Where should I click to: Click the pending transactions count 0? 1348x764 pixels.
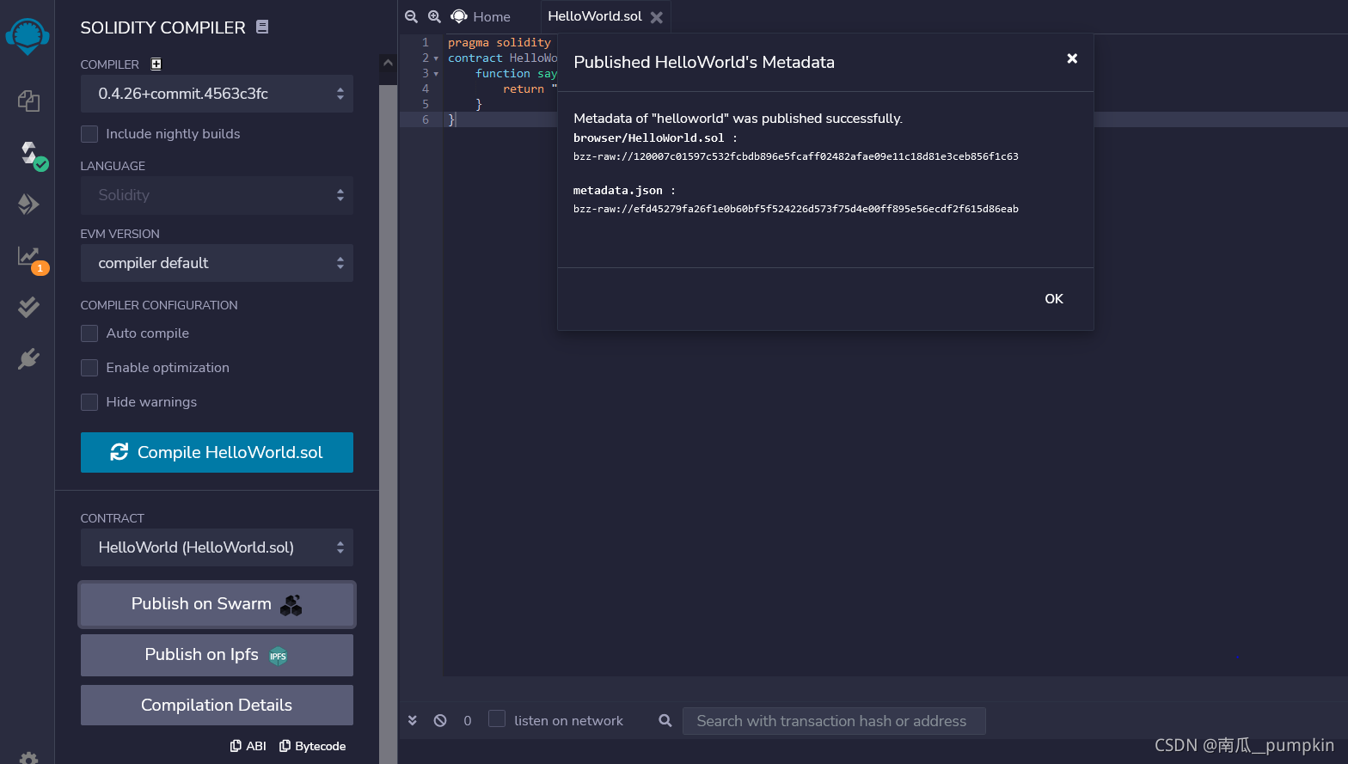pyautogui.click(x=468, y=721)
